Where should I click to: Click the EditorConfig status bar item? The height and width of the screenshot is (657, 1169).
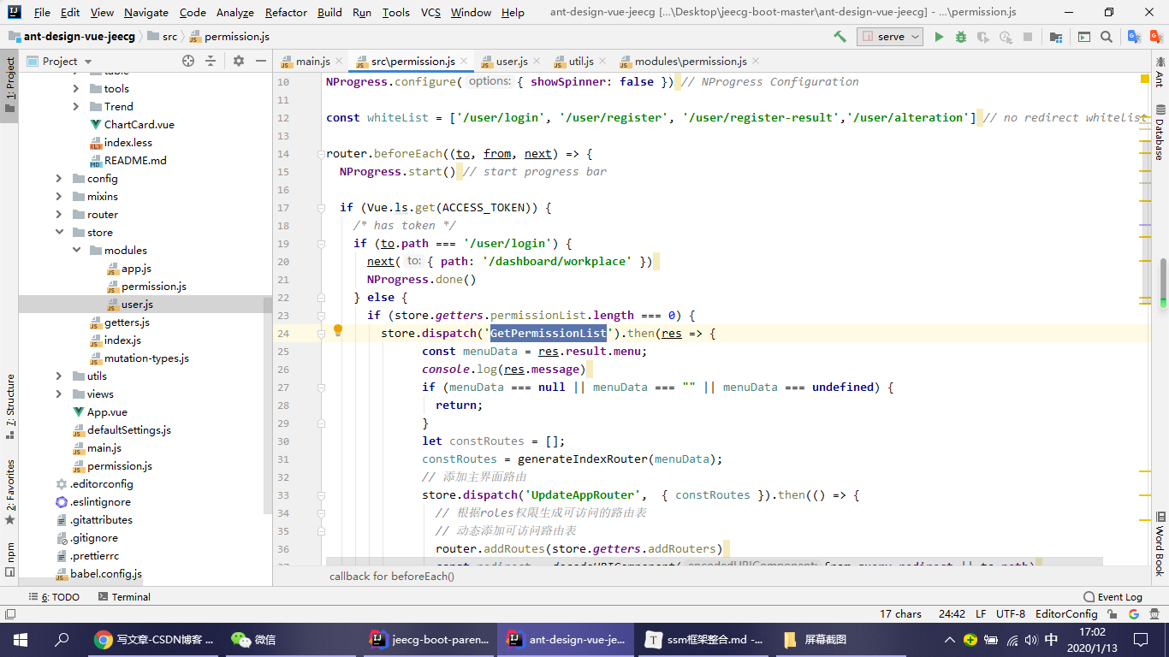(1066, 614)
